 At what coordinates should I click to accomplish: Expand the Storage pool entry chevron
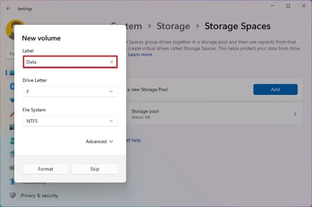pyautogui.click(x=295, y=114)
